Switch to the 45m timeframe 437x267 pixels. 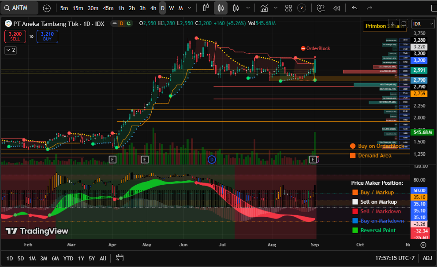coord(108,8)
